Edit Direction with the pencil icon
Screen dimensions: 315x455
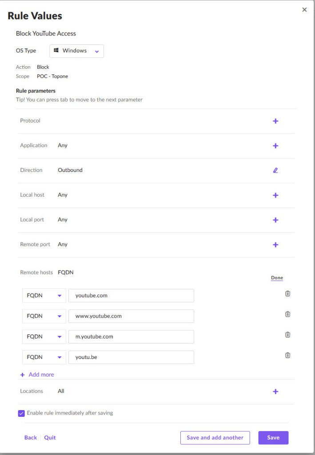[x=275, y=170]
